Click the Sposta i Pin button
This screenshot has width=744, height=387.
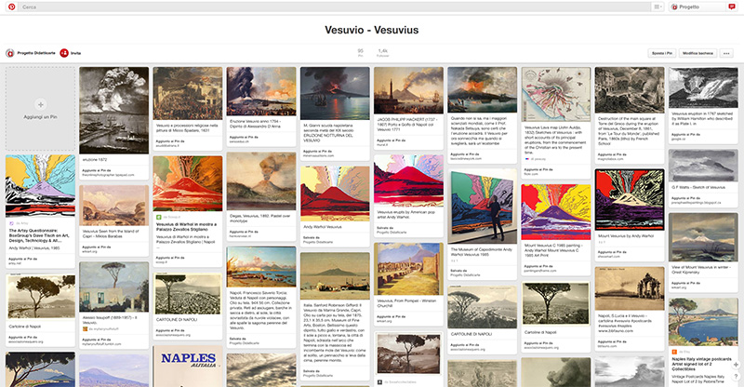[662, 53]
